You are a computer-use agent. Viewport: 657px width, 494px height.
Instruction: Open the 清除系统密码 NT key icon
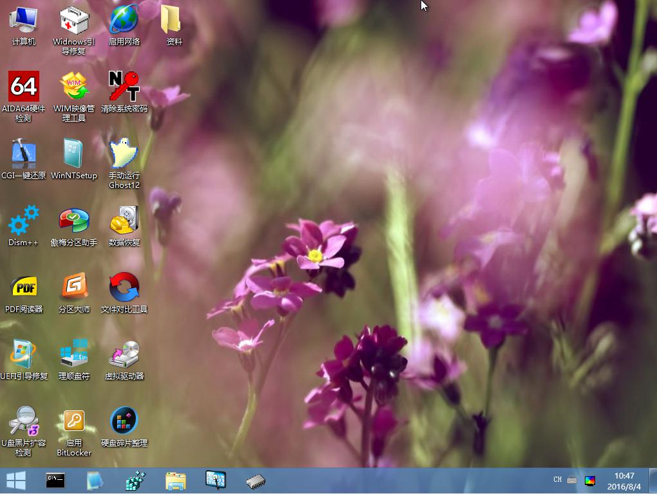coord(124,86)
